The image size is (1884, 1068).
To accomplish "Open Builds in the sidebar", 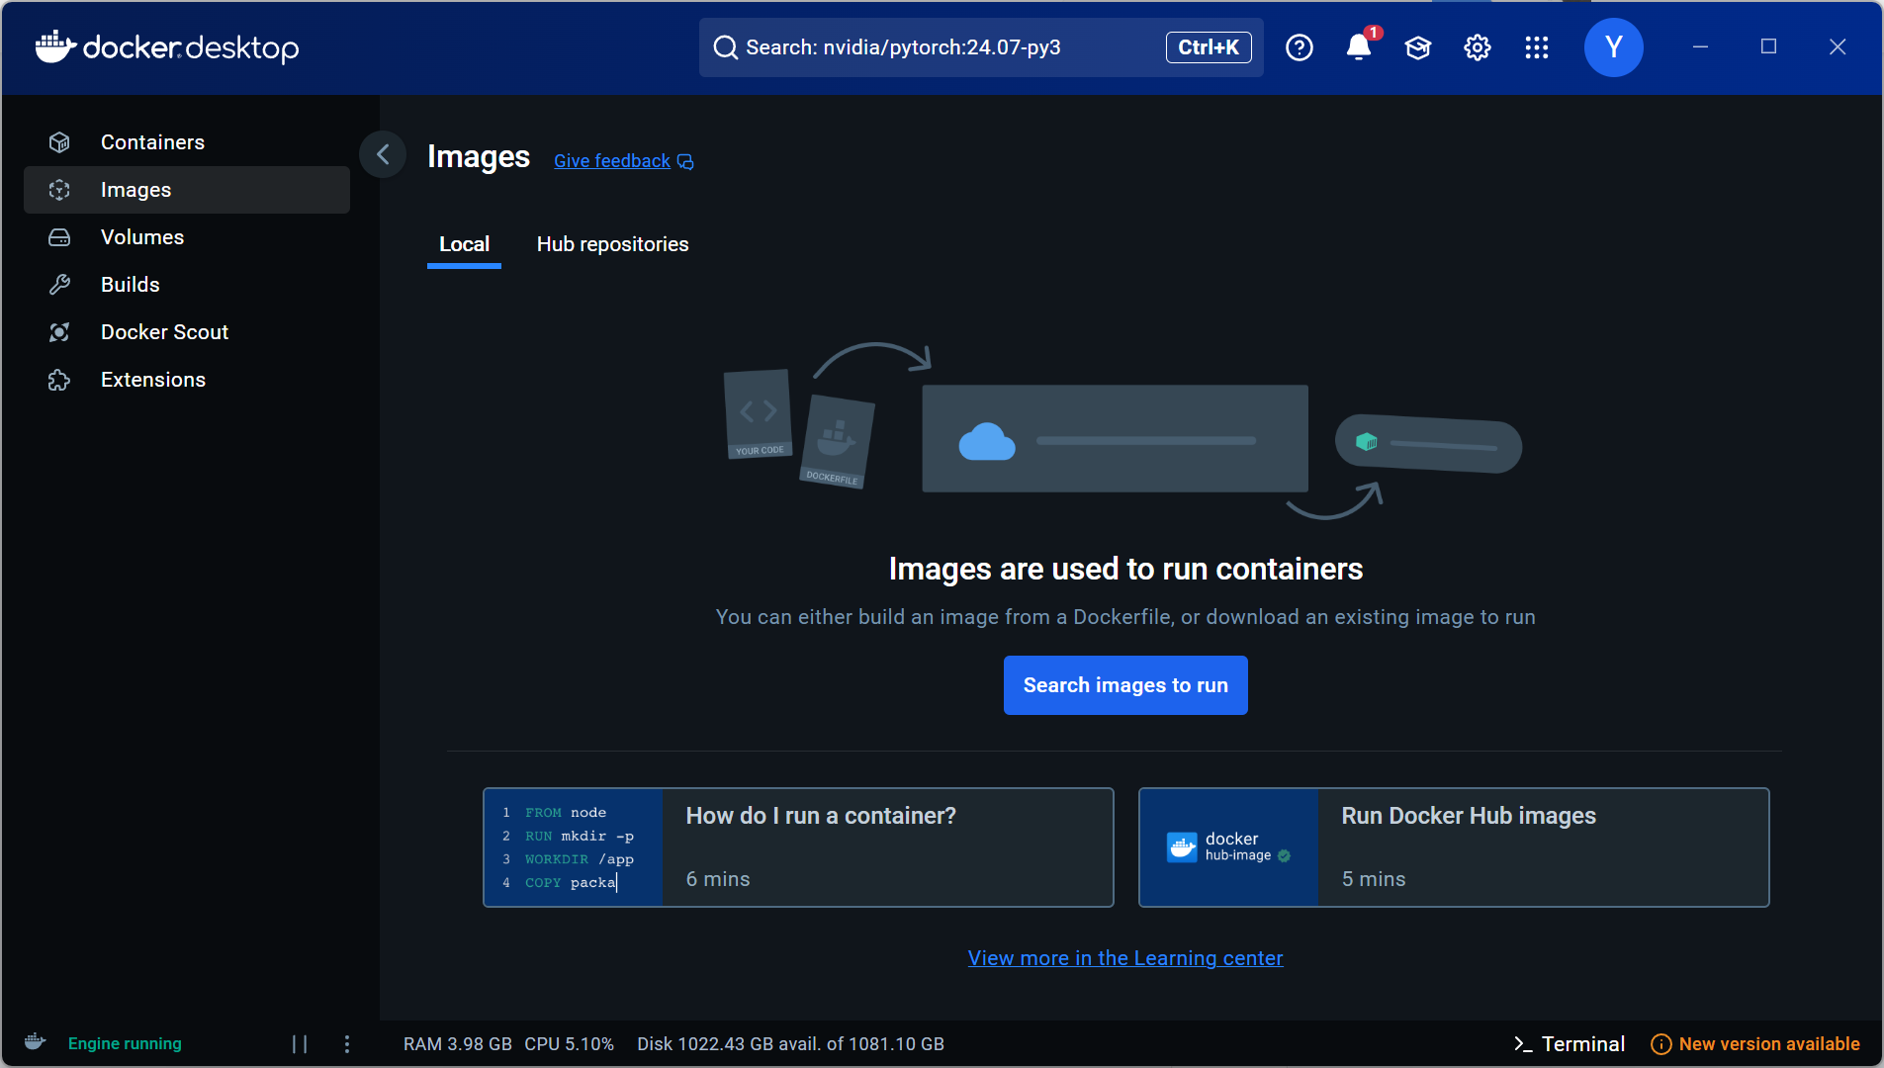I will coord(187,285).
